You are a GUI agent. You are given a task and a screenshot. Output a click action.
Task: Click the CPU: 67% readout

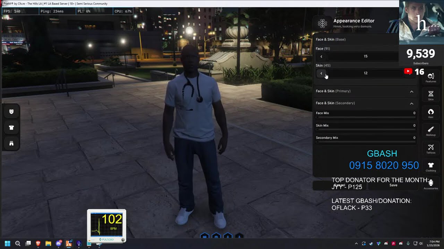123,11
